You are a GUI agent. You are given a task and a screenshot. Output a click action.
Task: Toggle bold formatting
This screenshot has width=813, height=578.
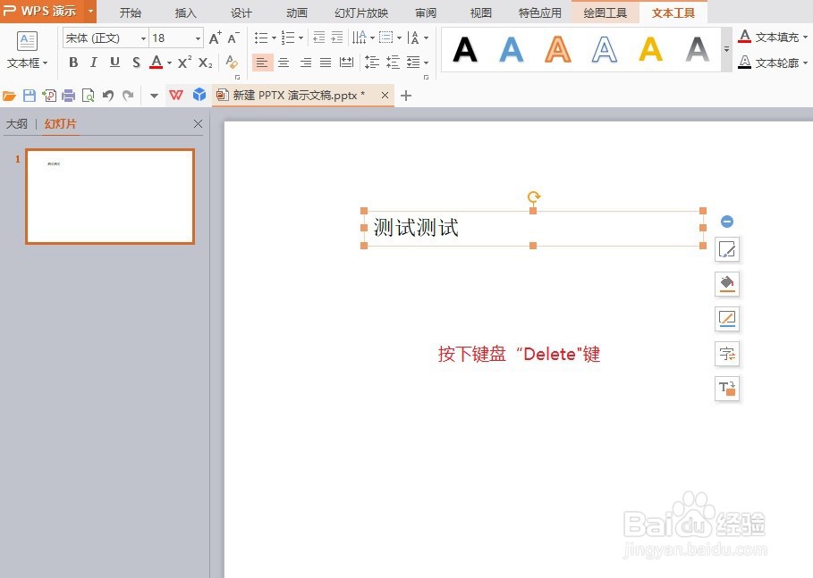pyautogui.click(x=73, y=63)
